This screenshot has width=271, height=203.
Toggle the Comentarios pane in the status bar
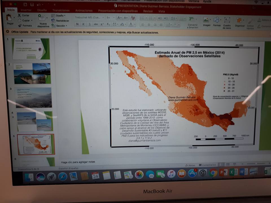click(x=207, y=165)
